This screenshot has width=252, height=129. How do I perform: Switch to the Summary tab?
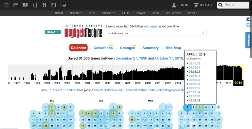click(x=151, y=48)
